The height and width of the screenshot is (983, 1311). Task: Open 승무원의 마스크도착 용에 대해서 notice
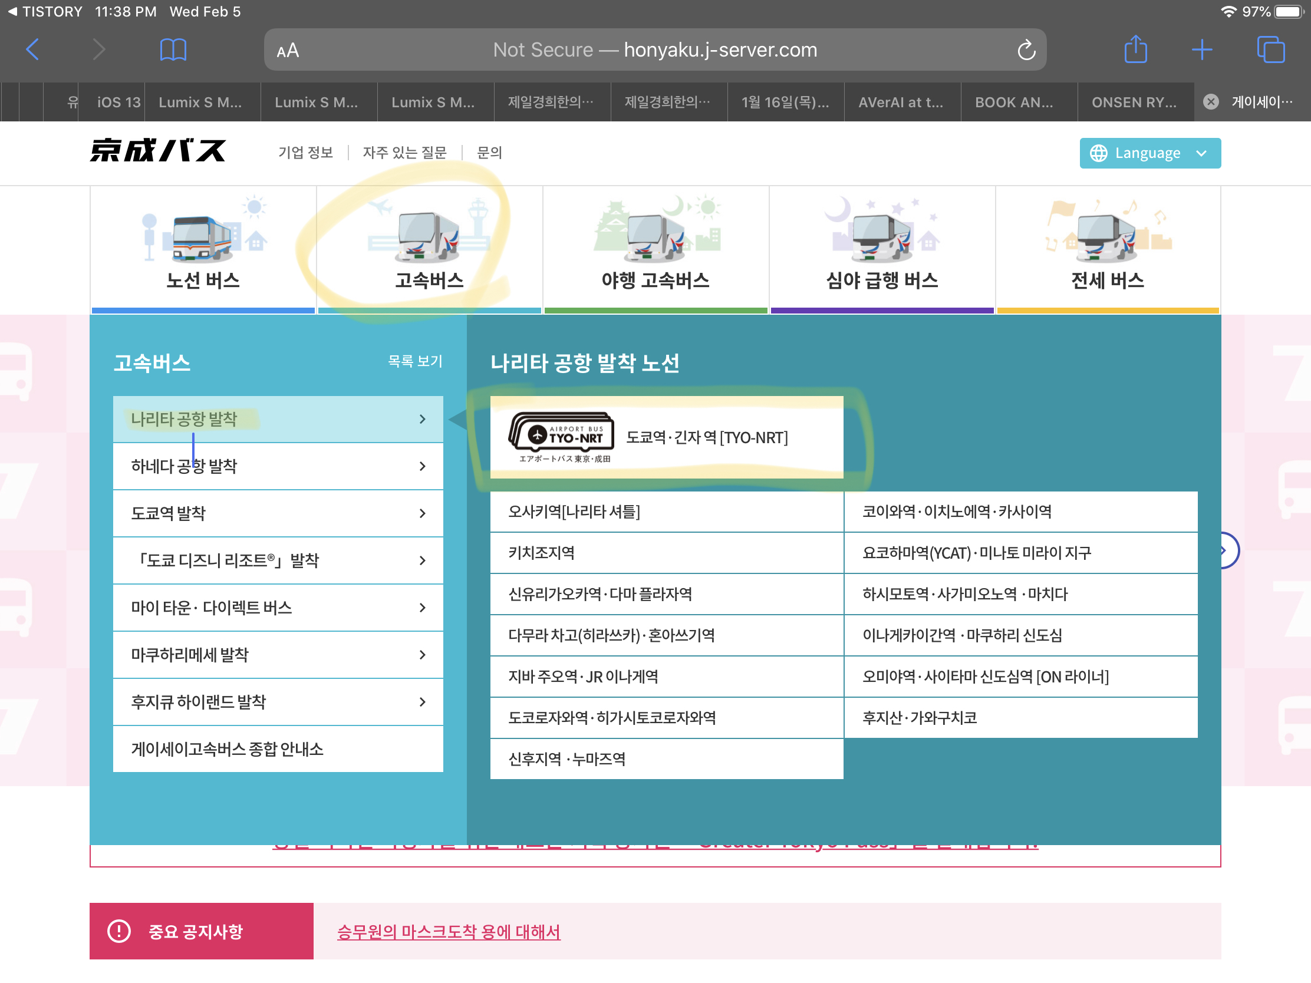click(x=449, y=932)
